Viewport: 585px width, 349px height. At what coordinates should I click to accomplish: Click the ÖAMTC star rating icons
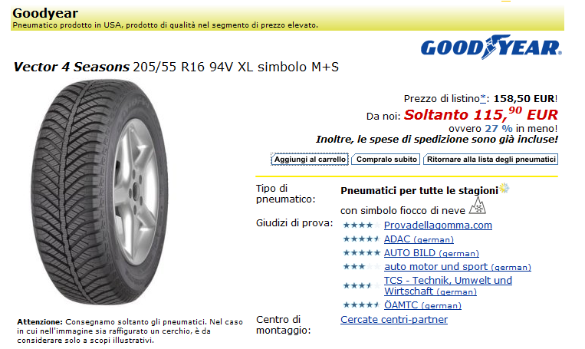click(362, 305)
